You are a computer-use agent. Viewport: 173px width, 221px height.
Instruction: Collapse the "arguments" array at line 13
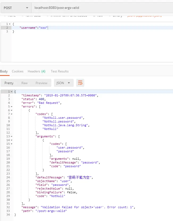point(11,136)
